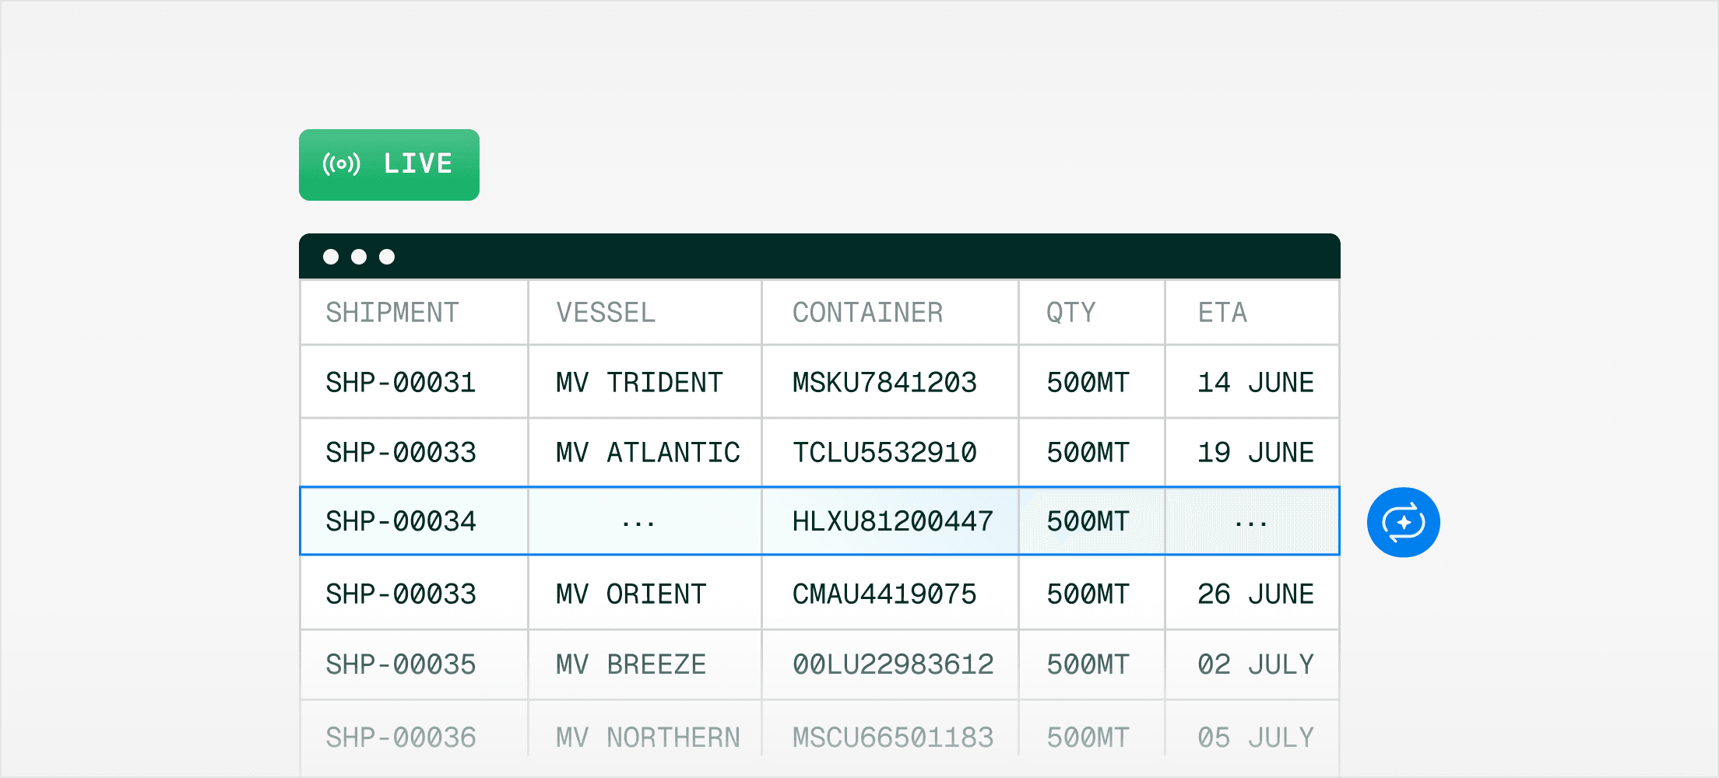Click the 500MT cell in MV BREEZE row
The image size is (1719, 778).
1092,664
